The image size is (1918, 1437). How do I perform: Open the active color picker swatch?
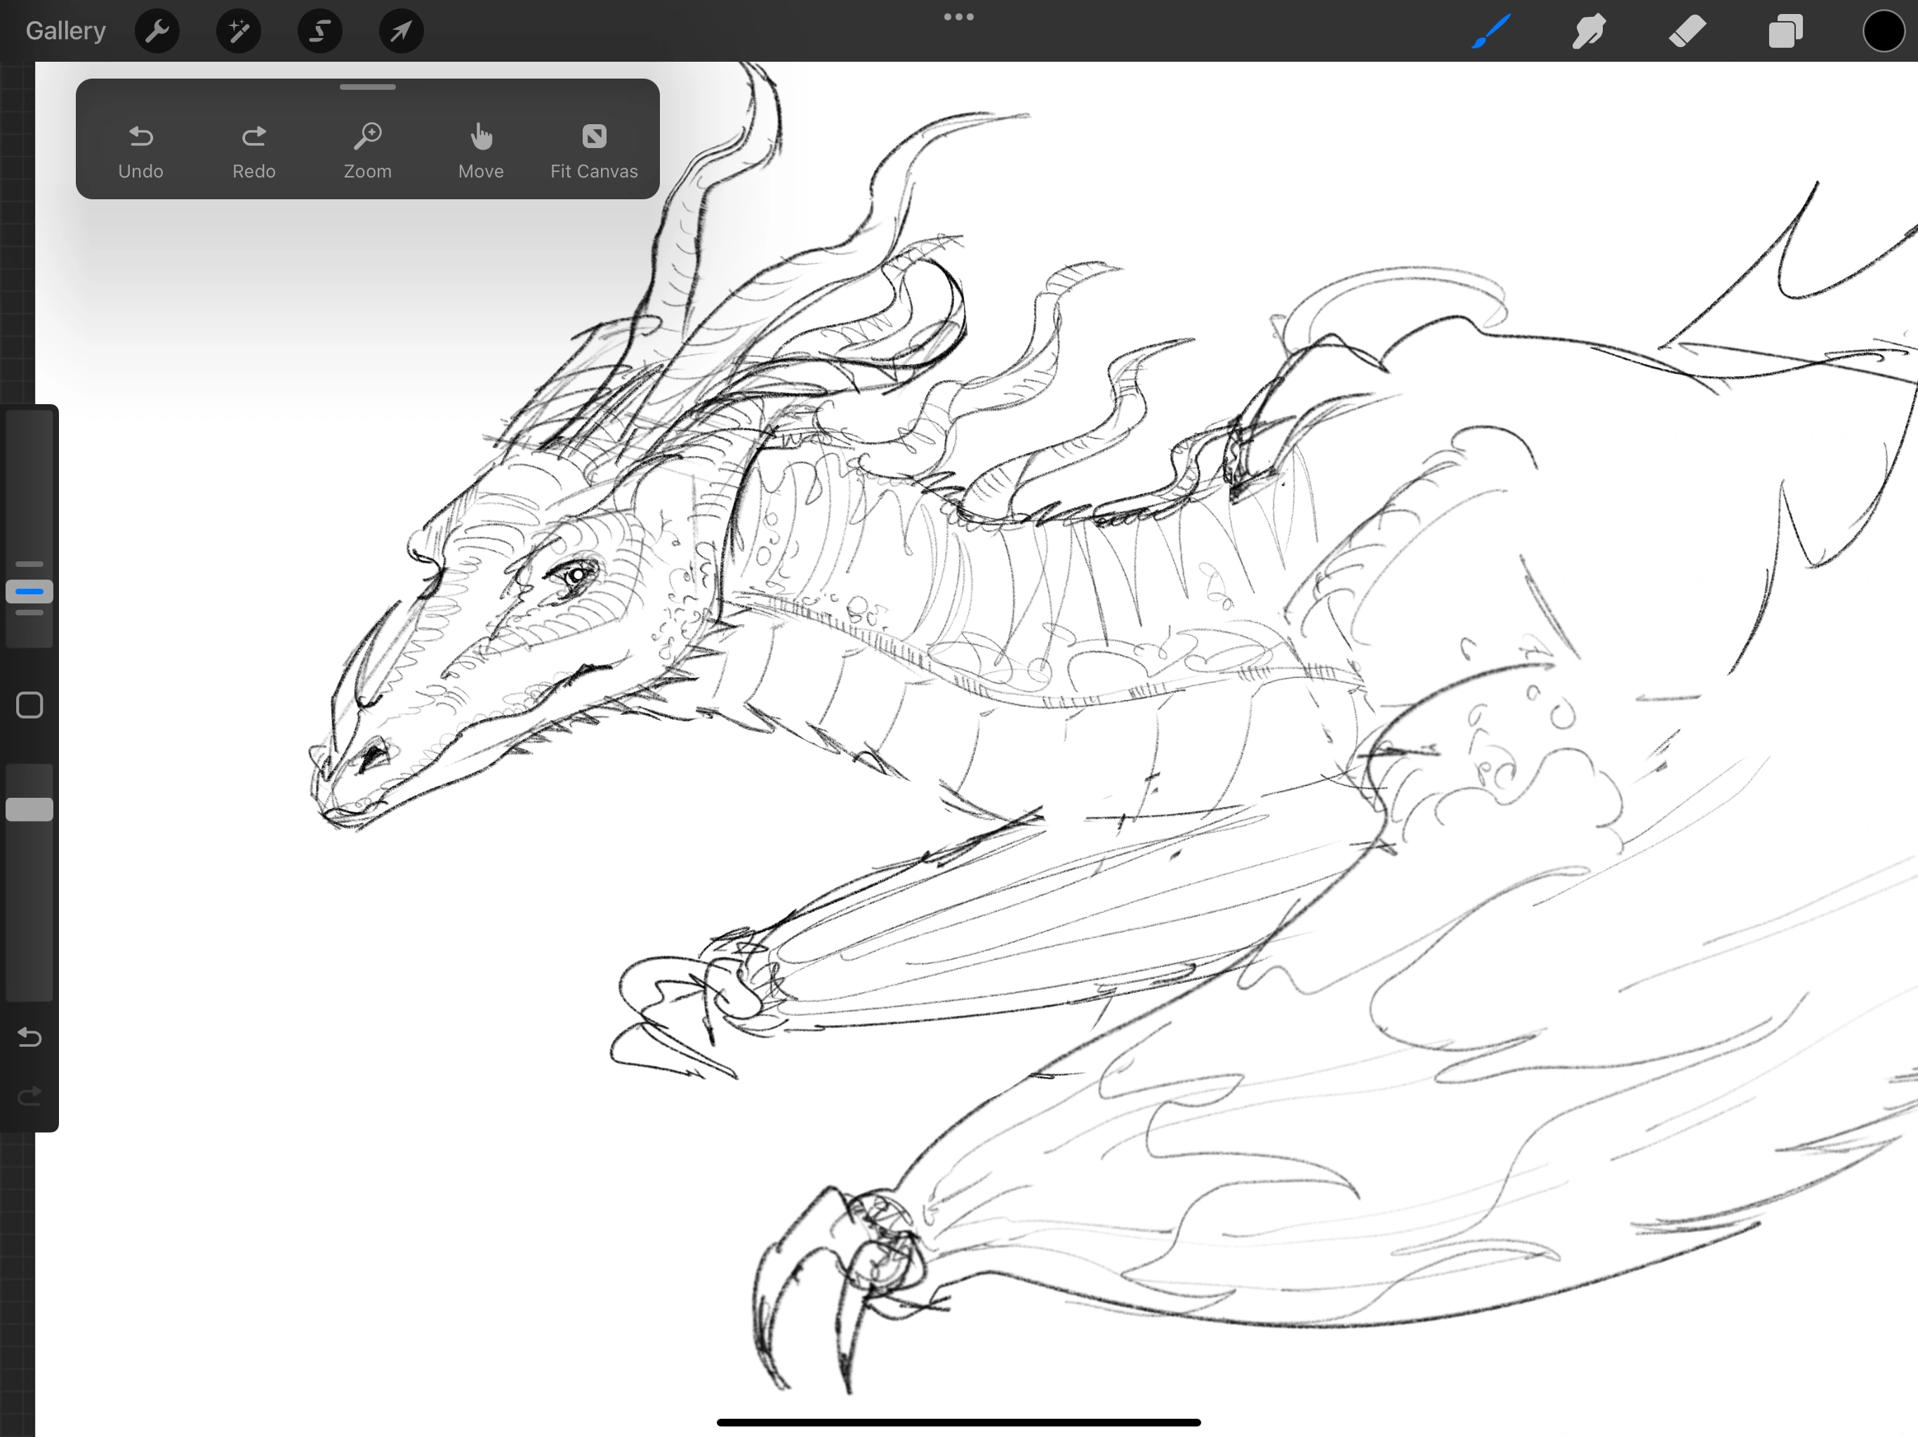[1882, 32]
